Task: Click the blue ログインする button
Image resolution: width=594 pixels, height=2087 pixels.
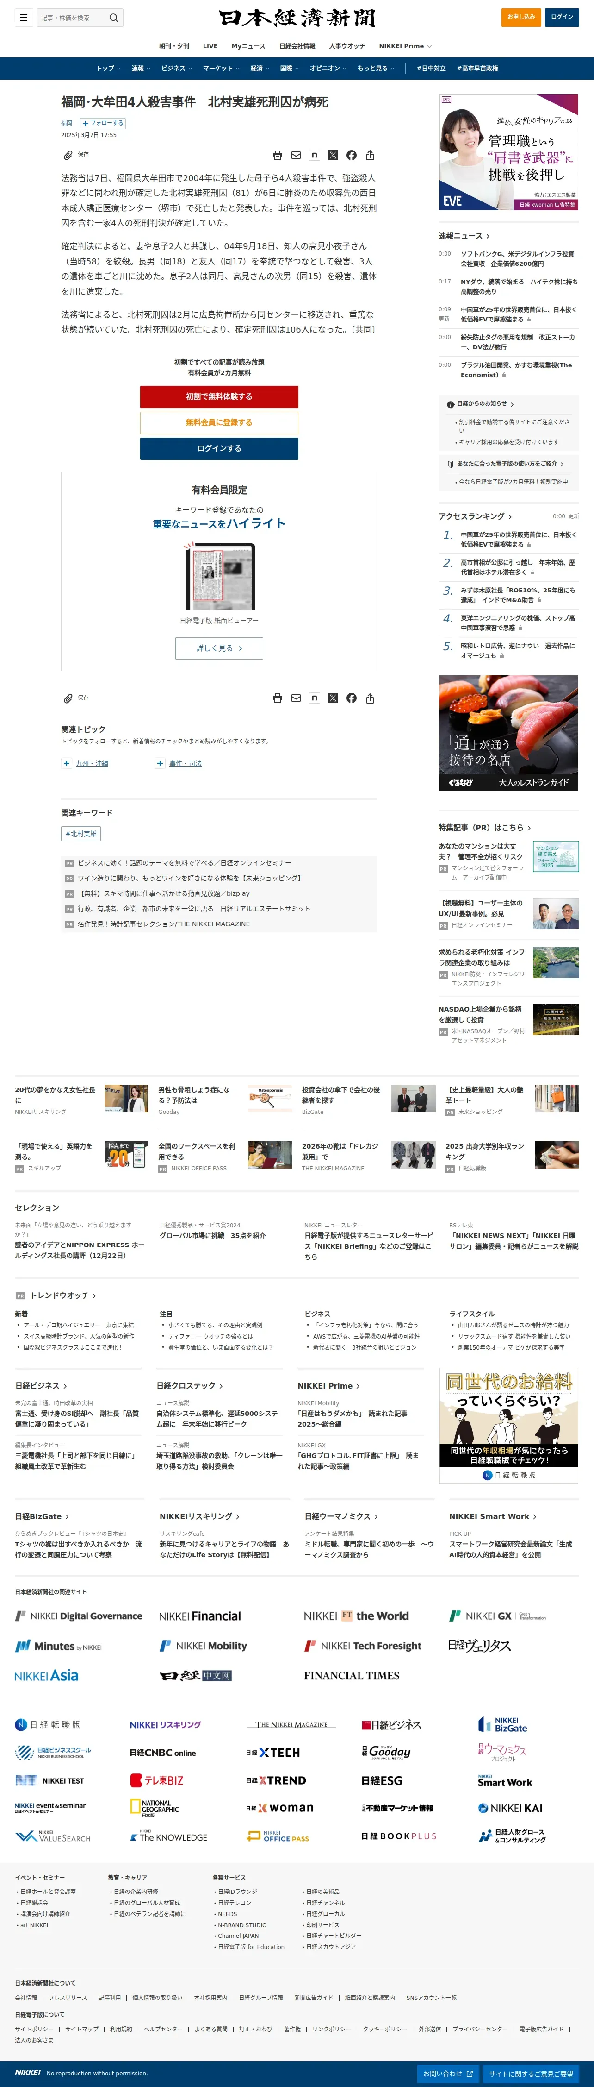Action: [219, 448]
